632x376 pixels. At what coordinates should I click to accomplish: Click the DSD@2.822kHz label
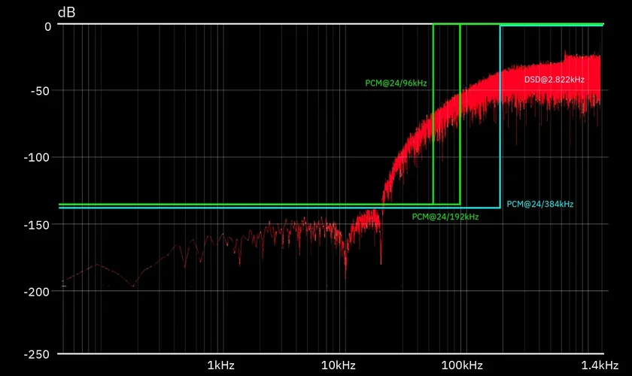point(555,80)
